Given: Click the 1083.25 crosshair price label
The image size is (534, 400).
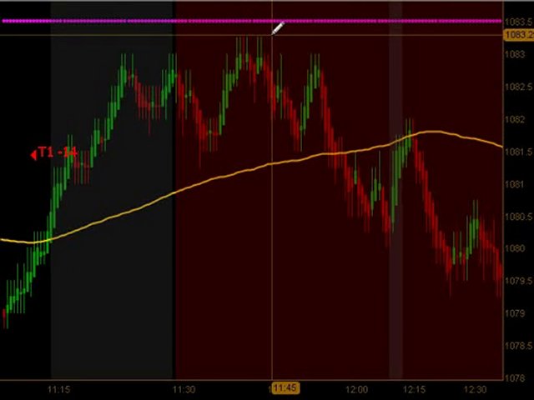Looking at the screenshot, I should (x=519, y=35).
